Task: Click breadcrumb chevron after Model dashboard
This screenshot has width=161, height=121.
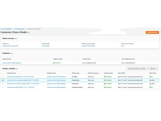Action: (x=26, y=29)
